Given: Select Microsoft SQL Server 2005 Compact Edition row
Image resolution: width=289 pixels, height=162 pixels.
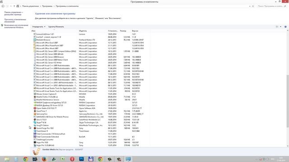Looking at the screenshot, I should pos(90,51).
